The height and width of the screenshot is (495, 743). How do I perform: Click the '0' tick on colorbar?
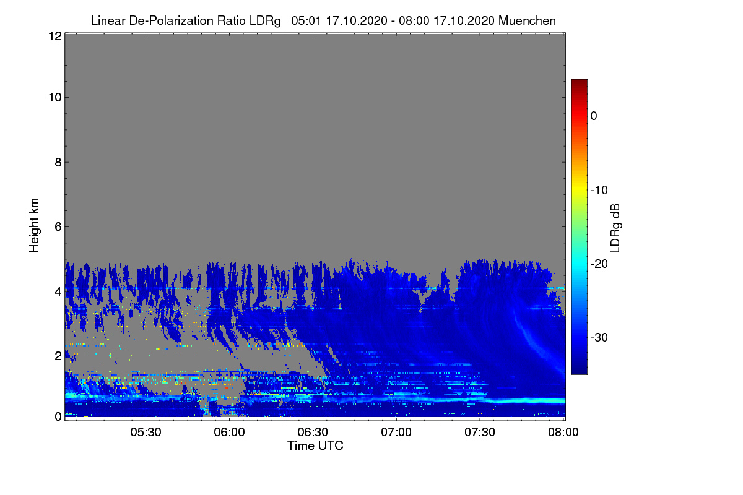click(594, 116)
